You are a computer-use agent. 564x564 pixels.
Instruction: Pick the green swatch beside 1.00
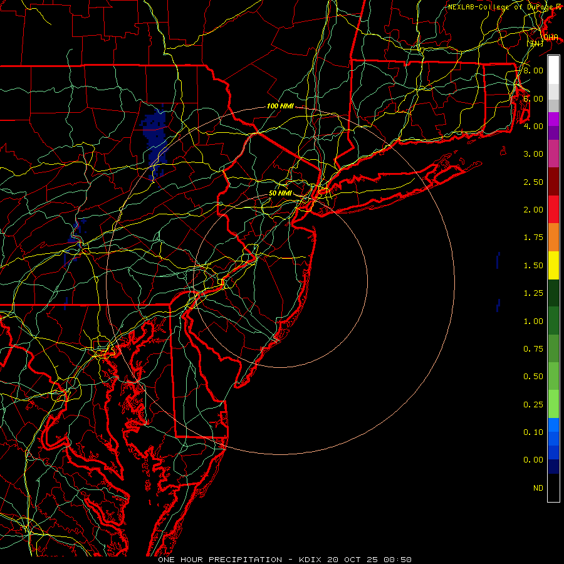[x=553, y=321]
